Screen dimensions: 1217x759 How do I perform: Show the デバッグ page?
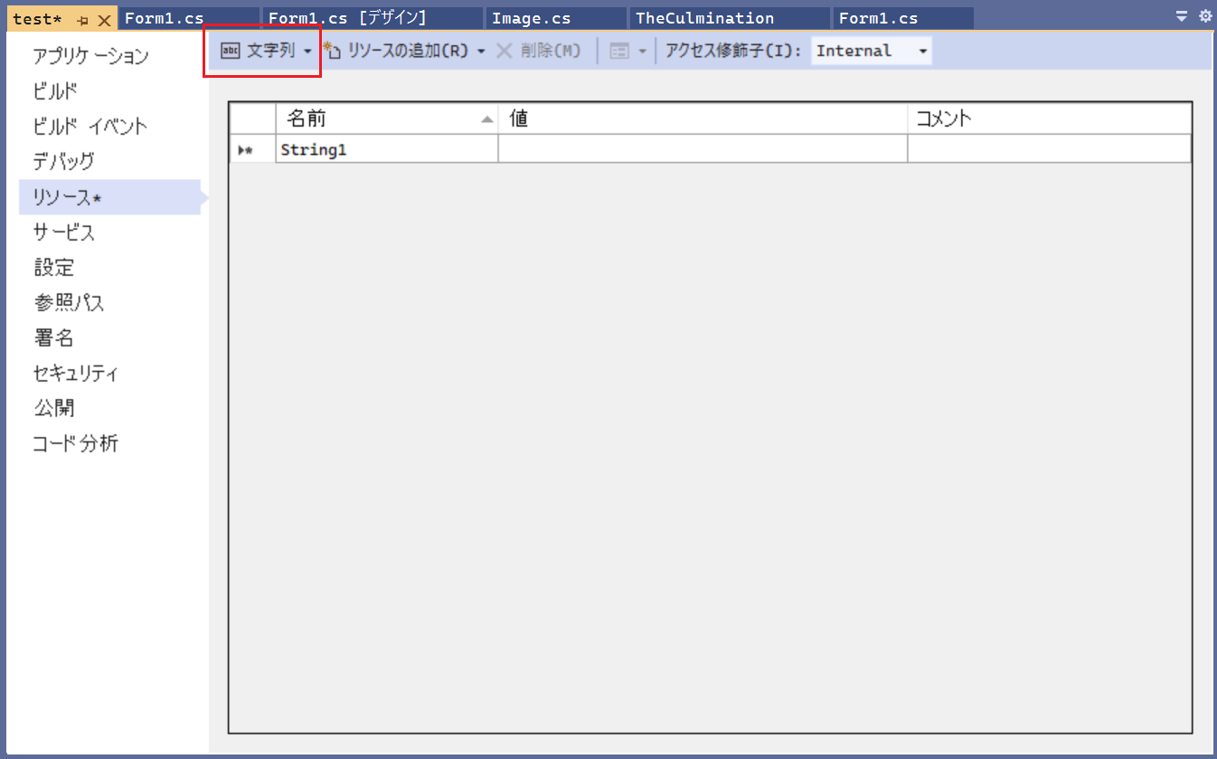click(x=63, y=162)
